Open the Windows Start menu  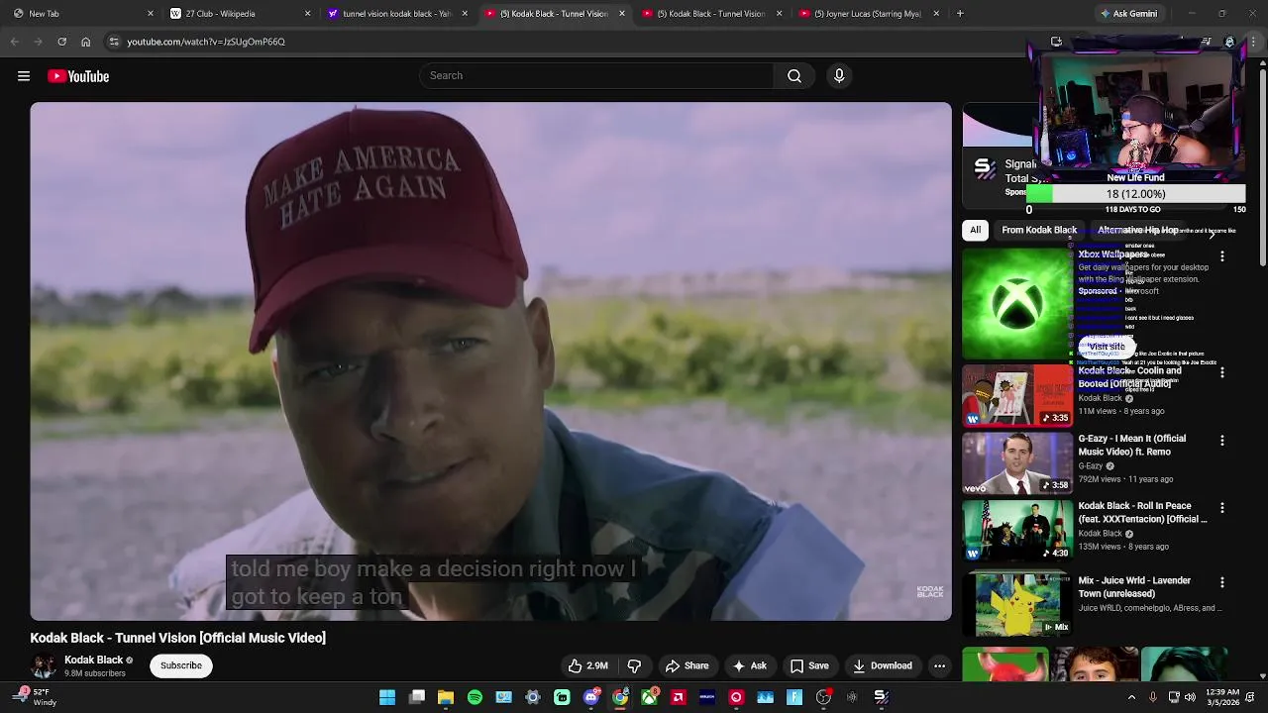387,697
